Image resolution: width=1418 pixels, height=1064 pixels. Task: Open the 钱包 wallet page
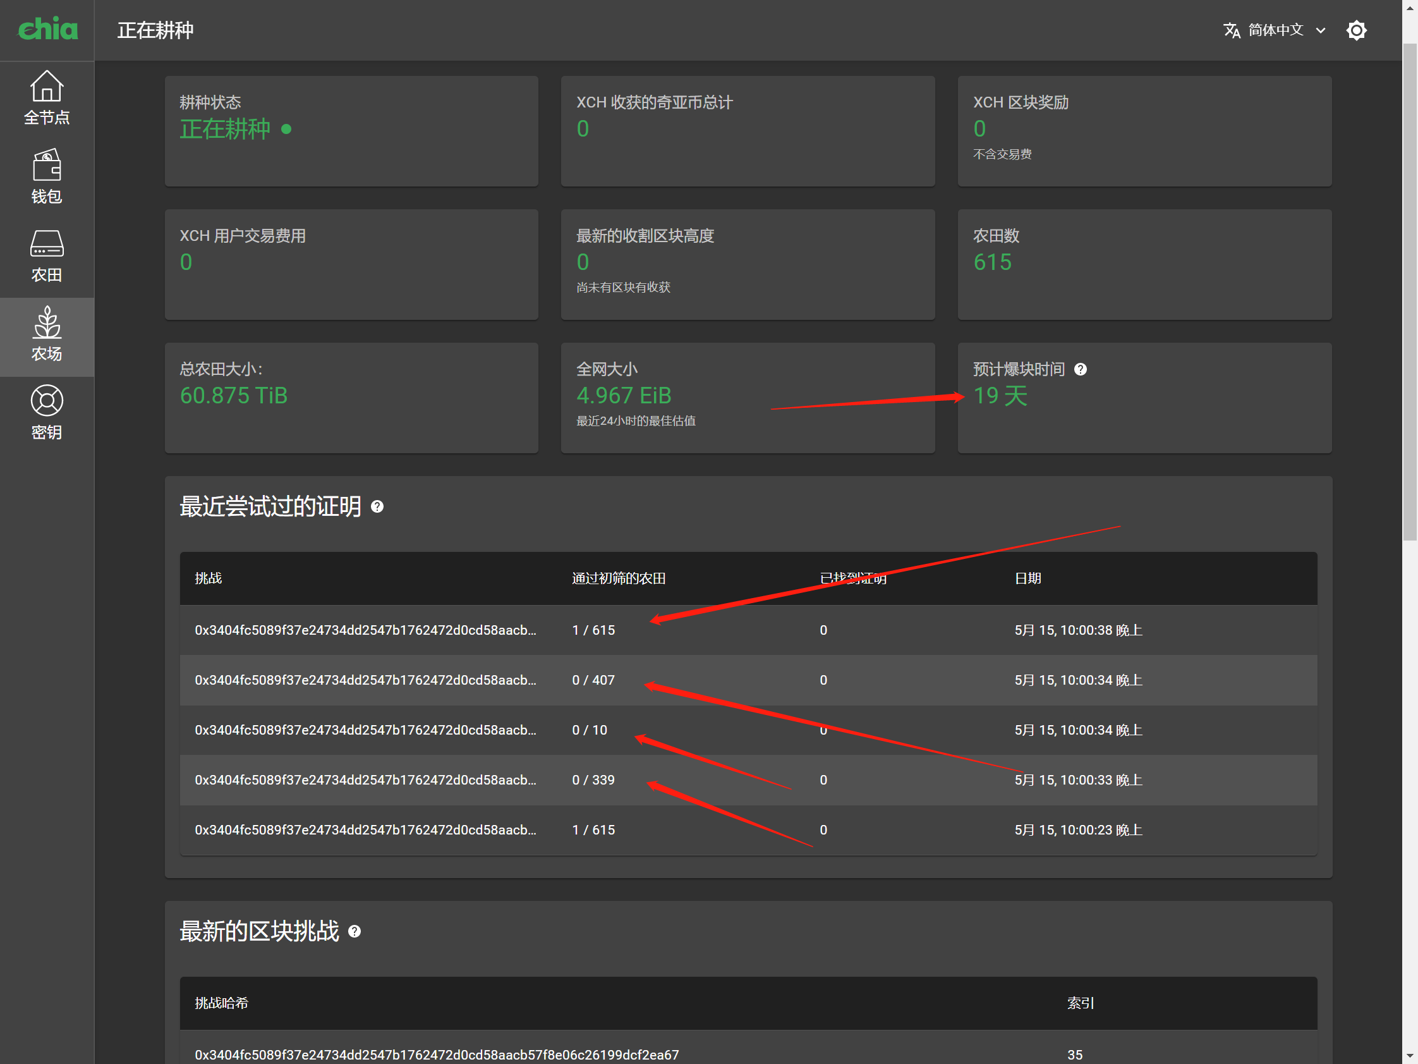[47, 177]
